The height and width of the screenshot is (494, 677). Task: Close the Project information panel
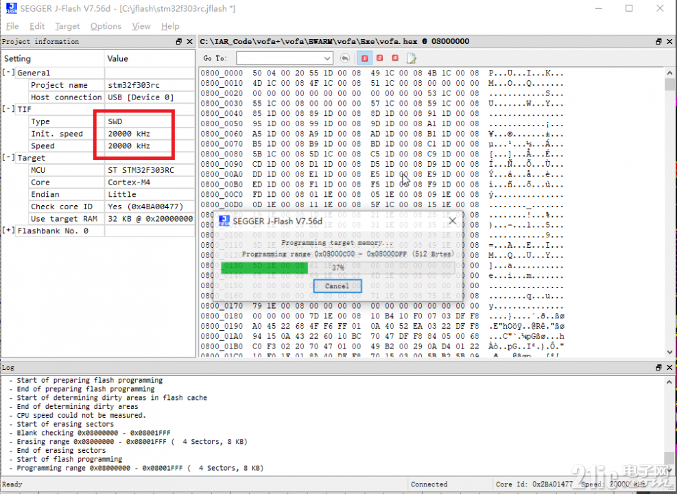tap(189, 41)
